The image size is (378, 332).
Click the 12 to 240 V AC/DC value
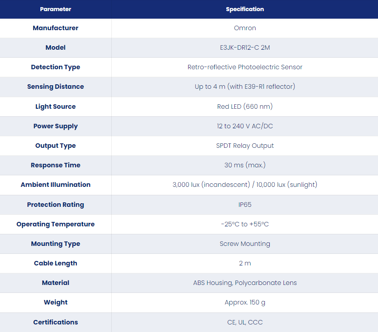point(245,126)
